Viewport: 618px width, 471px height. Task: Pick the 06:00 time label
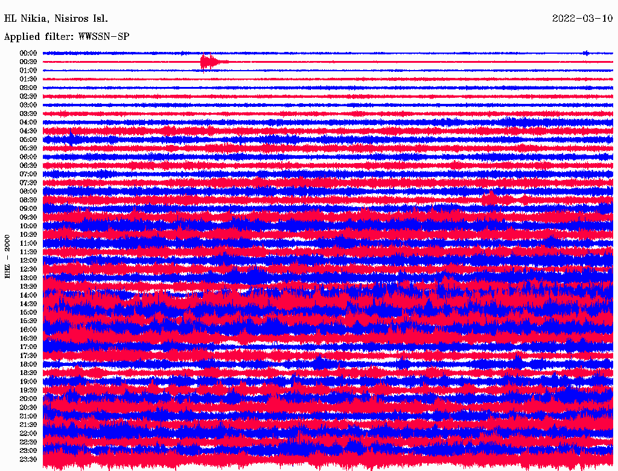click(x=28, y=157)
